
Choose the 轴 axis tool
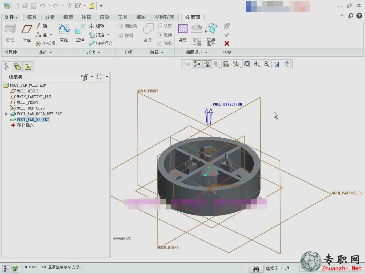pos(42,26)
